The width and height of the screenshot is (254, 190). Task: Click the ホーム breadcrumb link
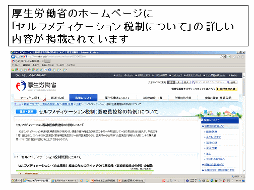[18, 104]
